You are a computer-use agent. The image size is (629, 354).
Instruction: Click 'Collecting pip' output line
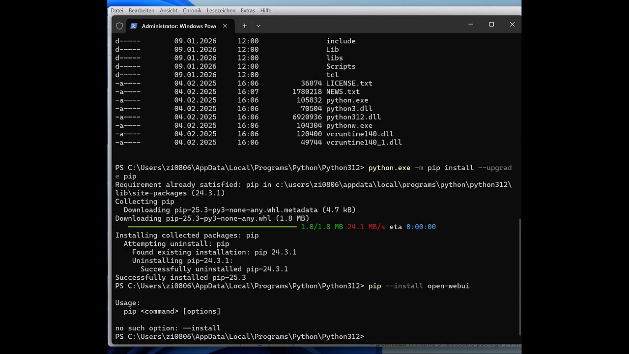click(x=145, y=201)
